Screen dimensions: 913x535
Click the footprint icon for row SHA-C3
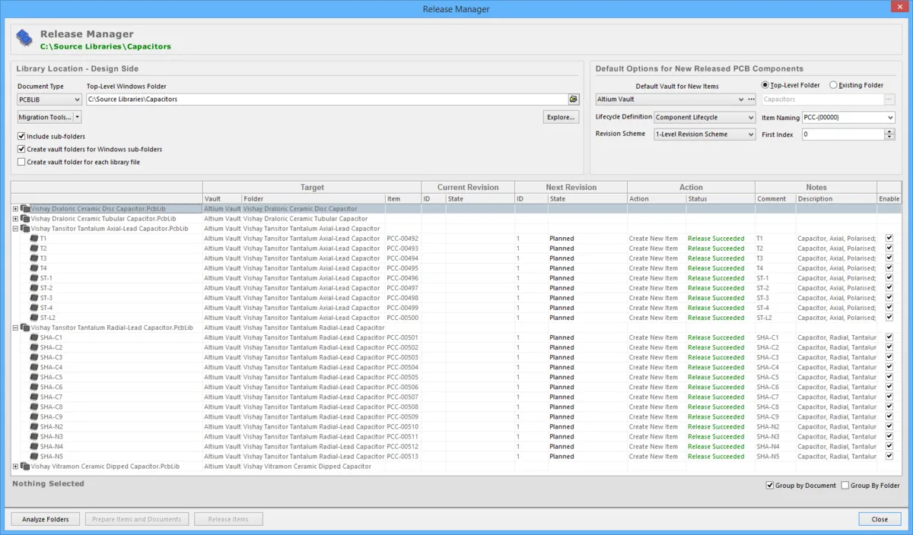point(33,357)
